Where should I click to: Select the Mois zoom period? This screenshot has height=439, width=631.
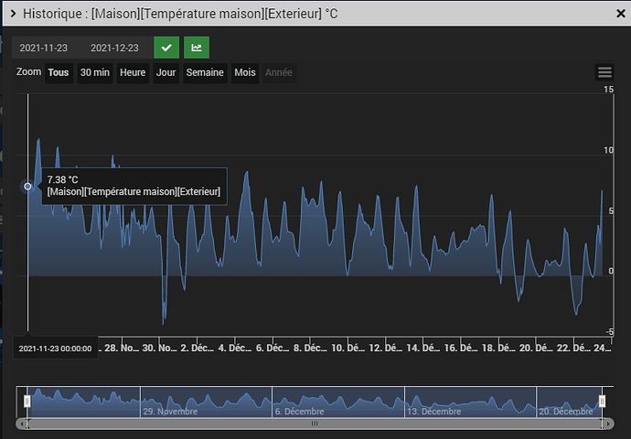click(244, 72)
